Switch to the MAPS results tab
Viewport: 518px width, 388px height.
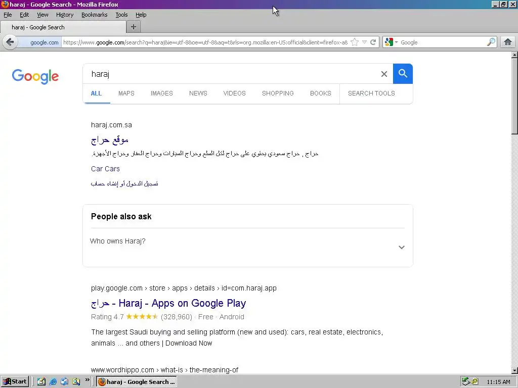pyautogui.click(x=126, y=93)
